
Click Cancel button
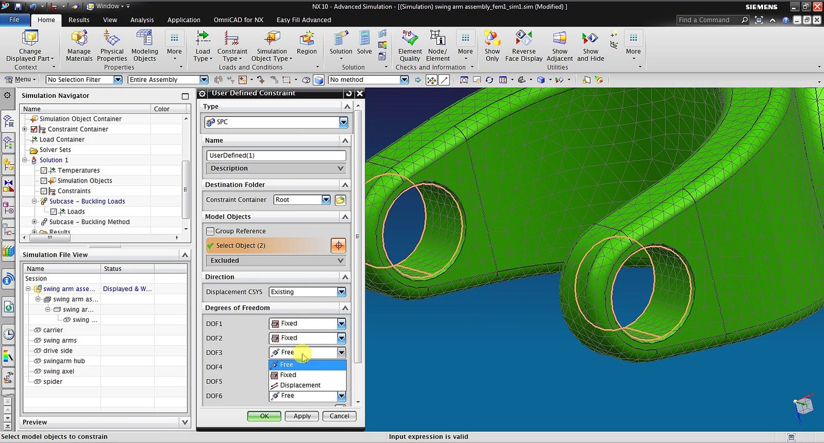(339, 417)
